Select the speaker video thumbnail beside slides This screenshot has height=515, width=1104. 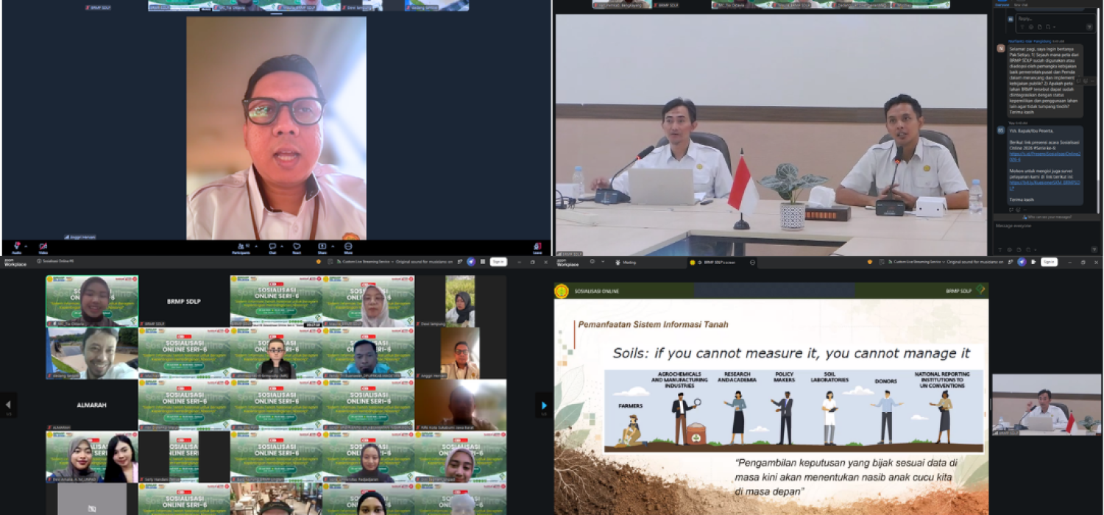pyautogui.click(x=1046, y=404)
